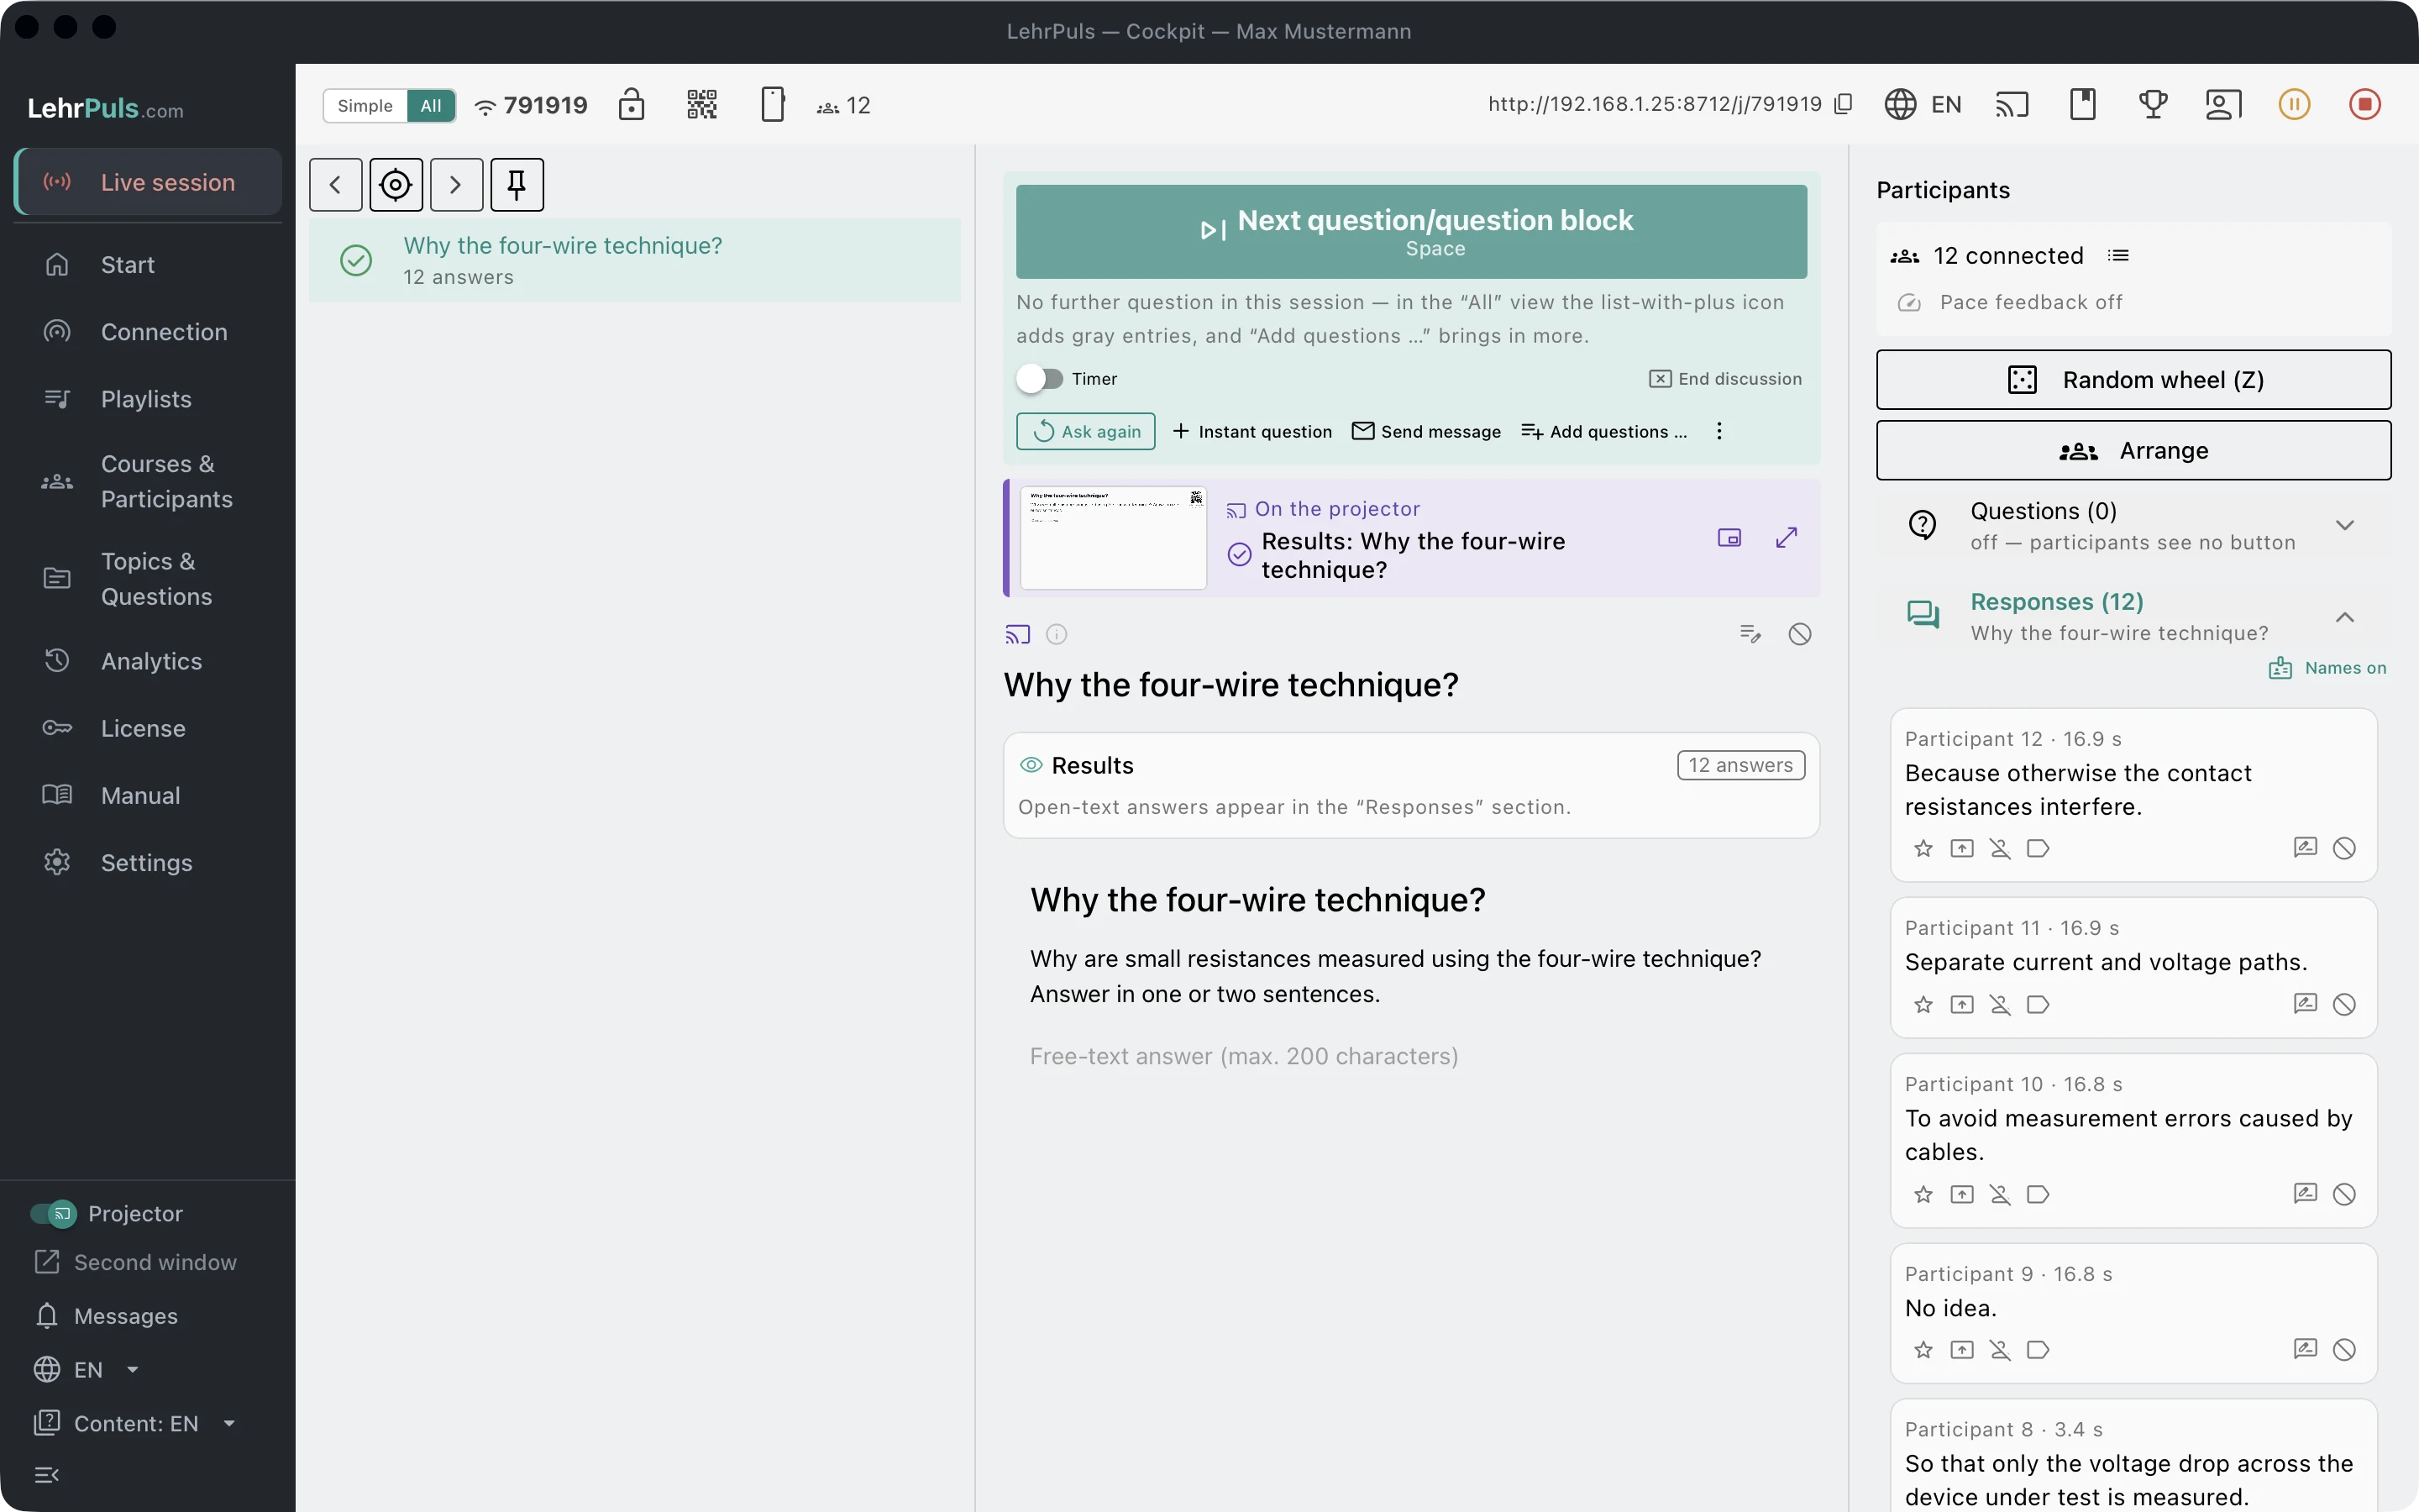Stop the session with red record button
2419x1512 pixels.
coord(2365,104)
